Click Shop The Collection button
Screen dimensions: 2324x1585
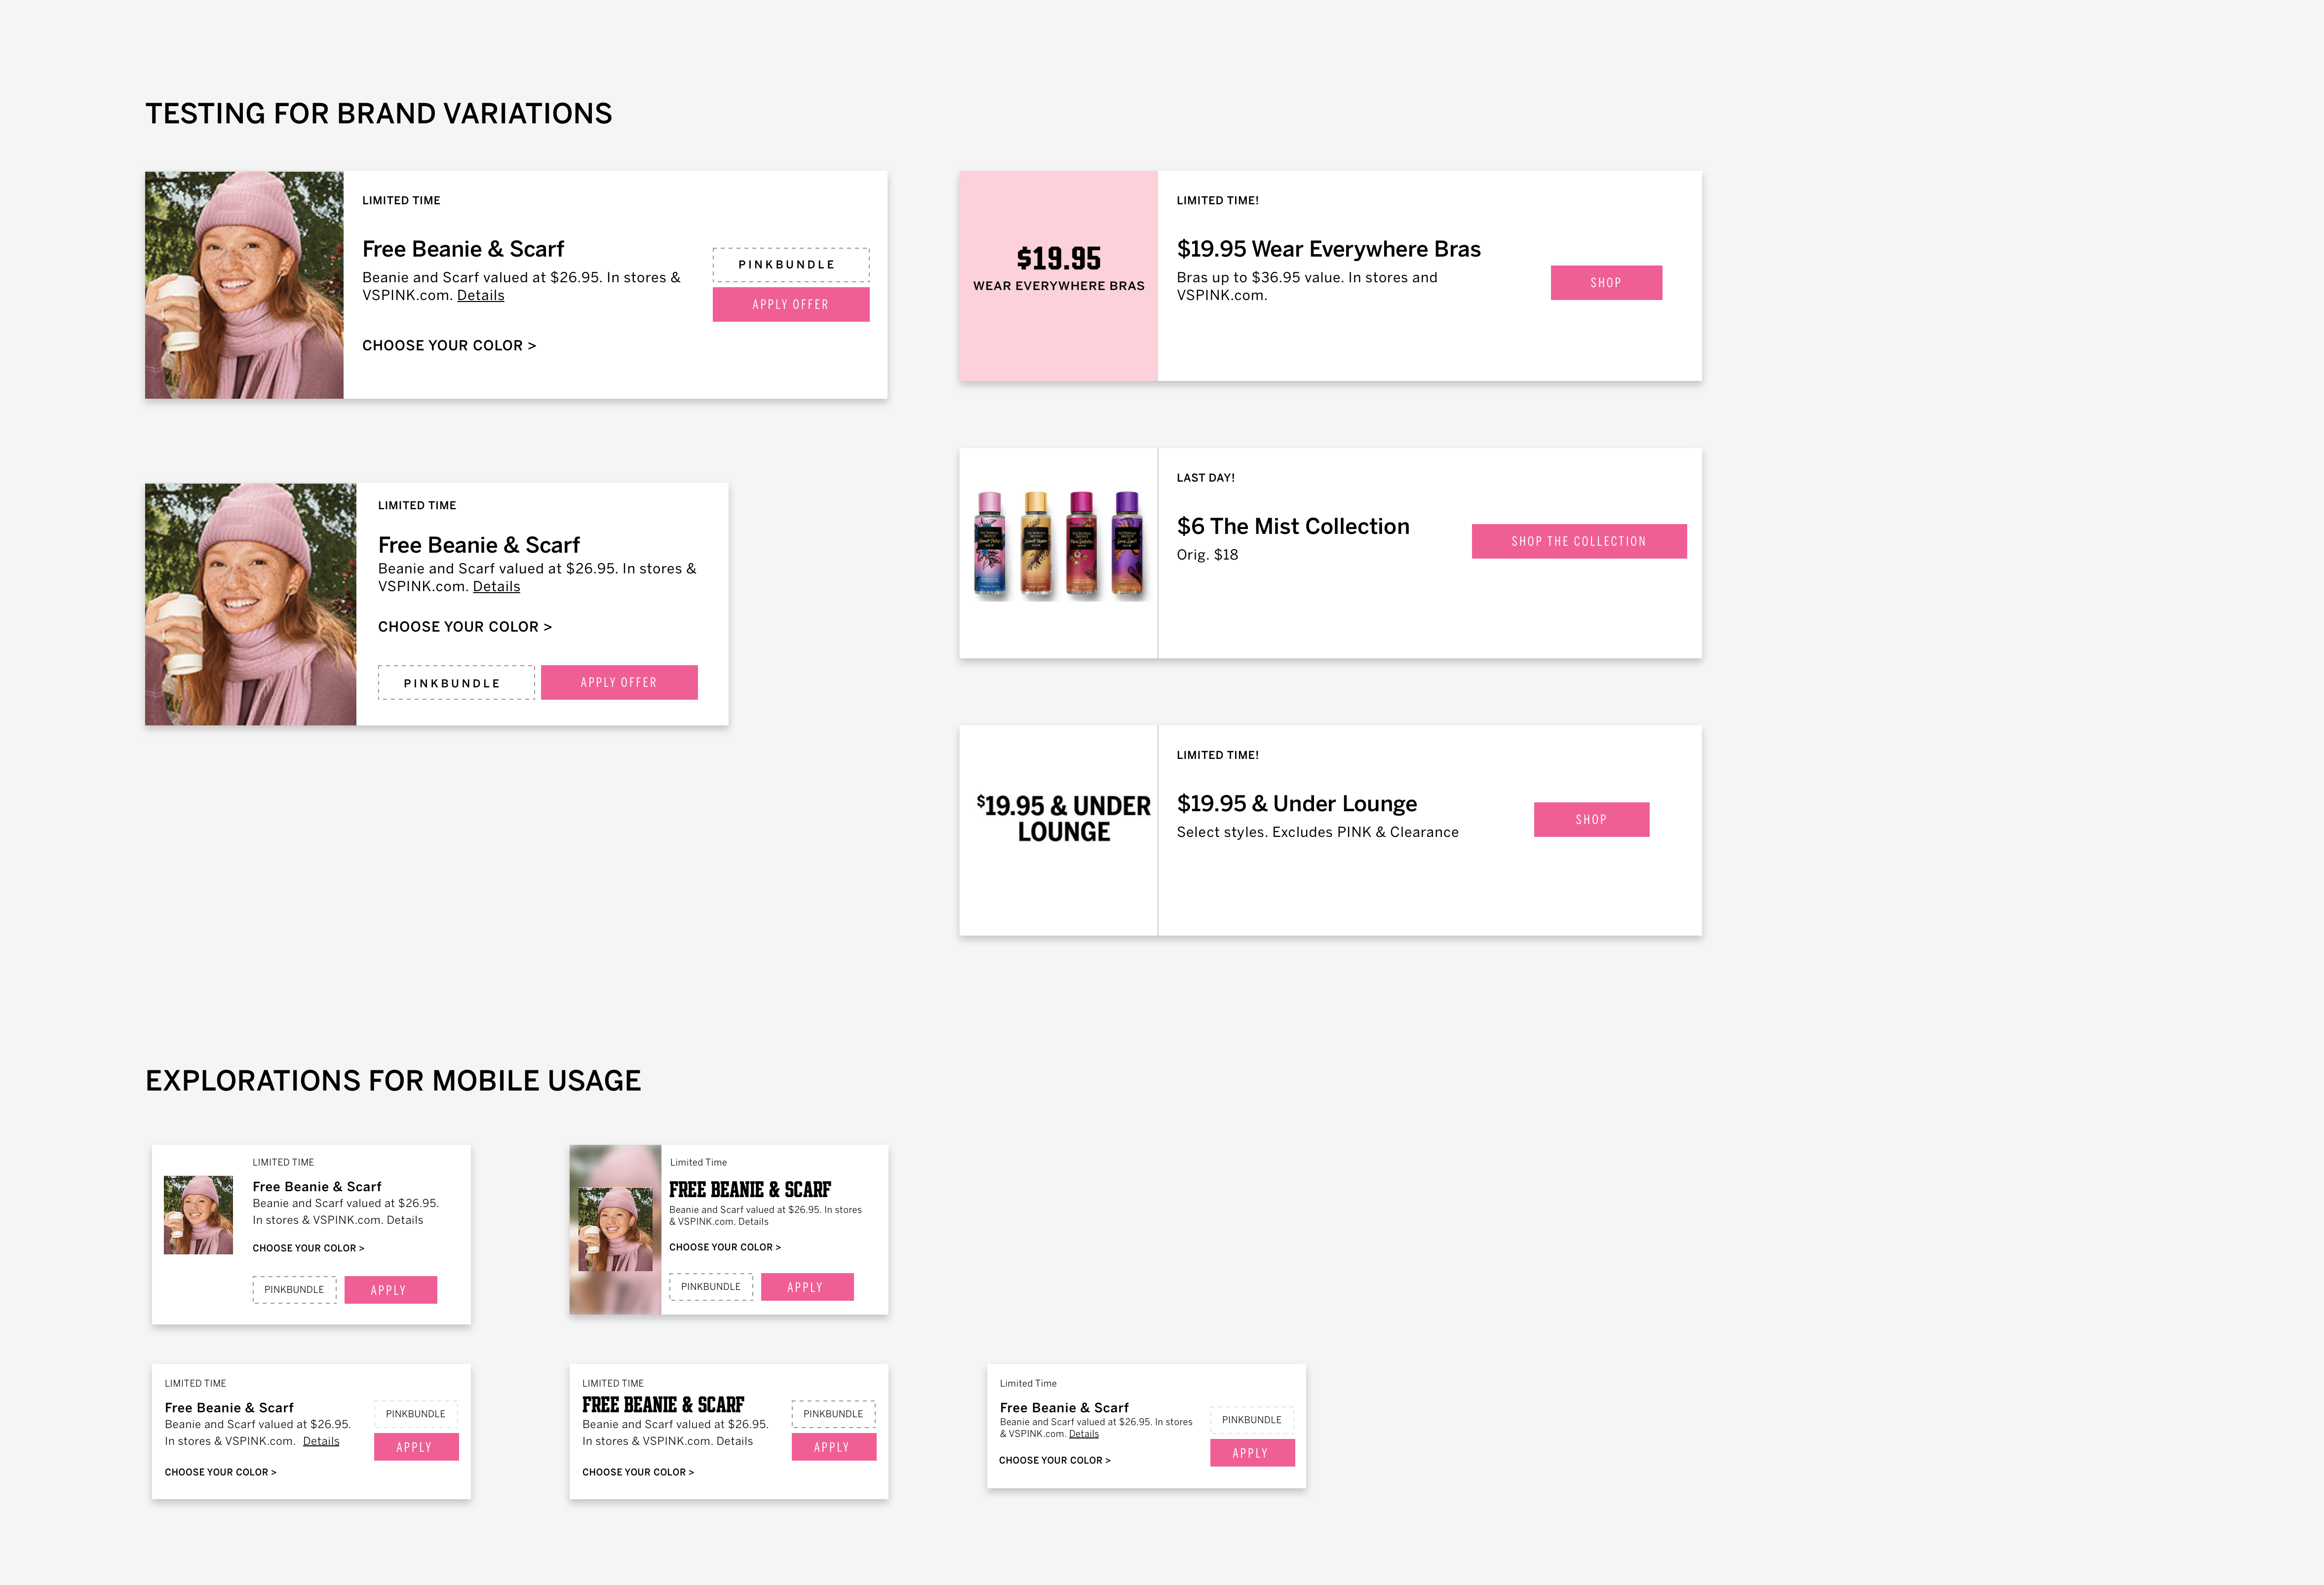tap(1578, 541)
